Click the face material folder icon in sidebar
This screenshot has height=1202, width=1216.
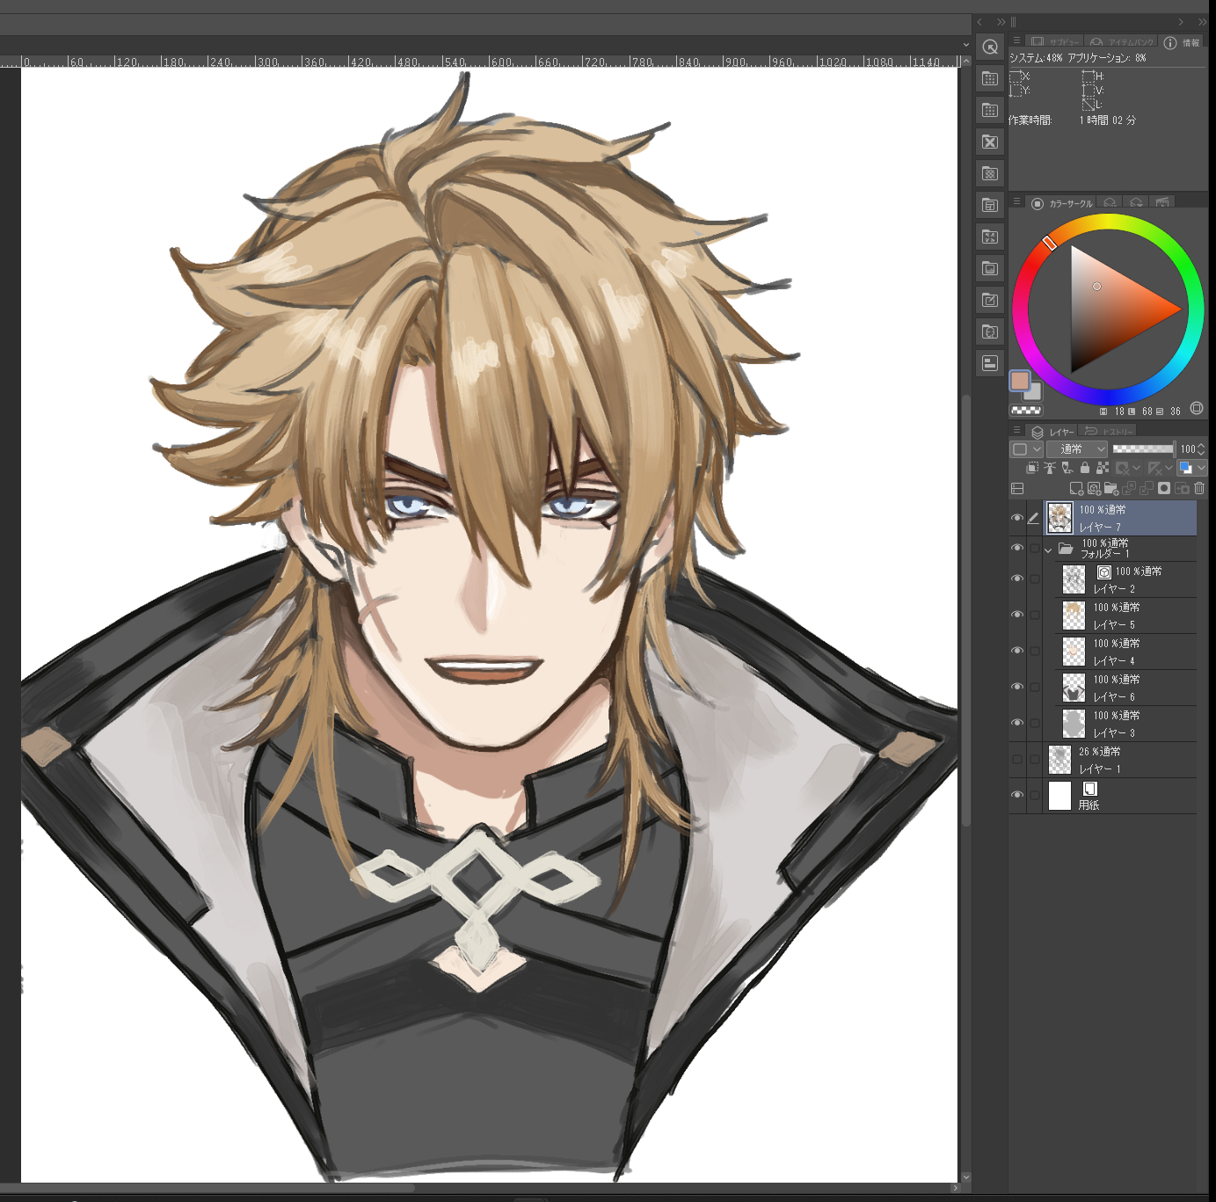tap(990, 331)
